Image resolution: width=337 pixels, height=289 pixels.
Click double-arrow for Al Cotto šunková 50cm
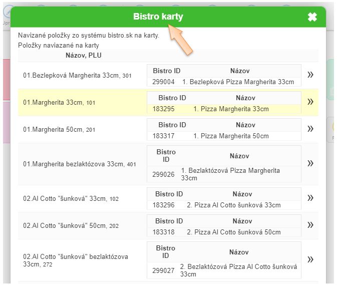310,225
